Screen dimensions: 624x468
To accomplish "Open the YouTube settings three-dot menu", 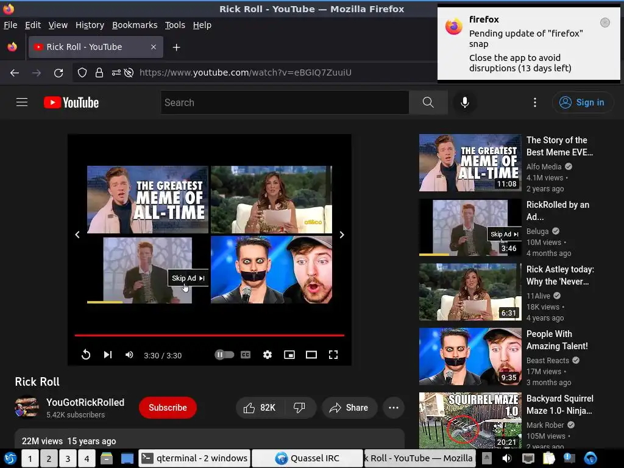I will (535, 102).
